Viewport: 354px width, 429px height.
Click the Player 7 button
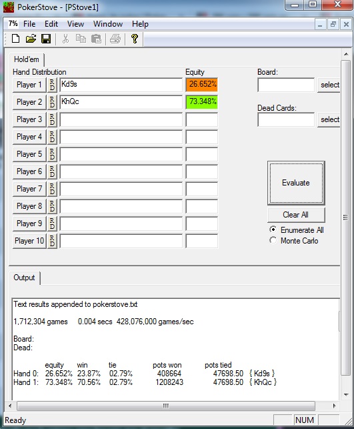click(x=29, y=189)
